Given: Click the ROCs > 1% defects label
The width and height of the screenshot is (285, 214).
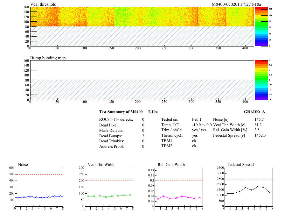Looking at the screenshot, I should click(116, 119).
